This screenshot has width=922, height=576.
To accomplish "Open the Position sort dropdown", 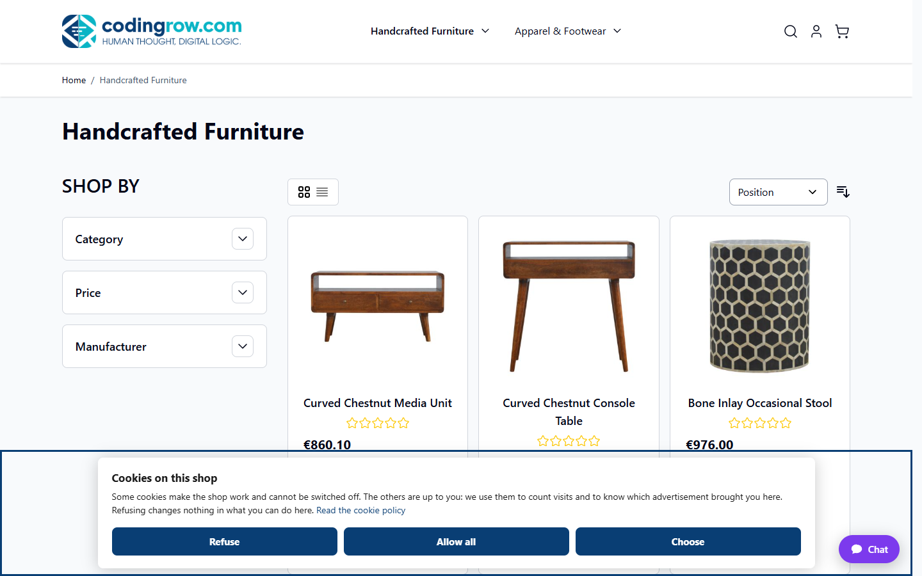I will click(x=779, y=192).
